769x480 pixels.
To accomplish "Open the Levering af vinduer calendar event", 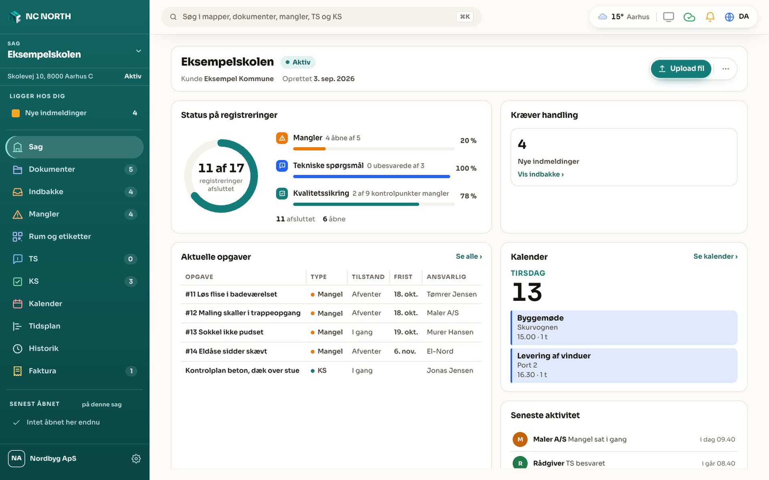I will pos(624,366).
